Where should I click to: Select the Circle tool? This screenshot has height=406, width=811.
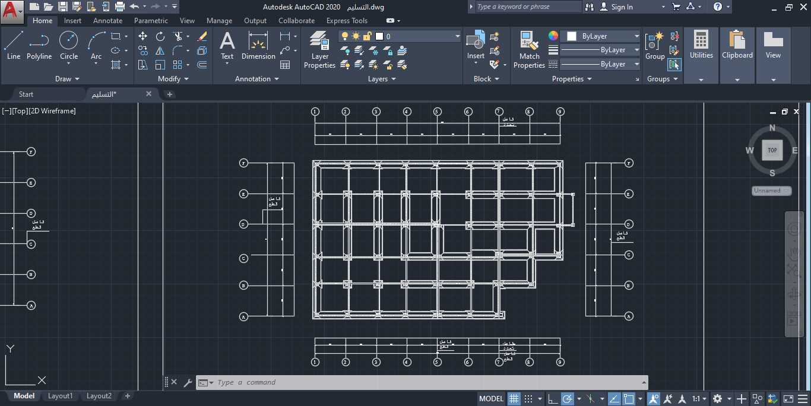[68, 47]
